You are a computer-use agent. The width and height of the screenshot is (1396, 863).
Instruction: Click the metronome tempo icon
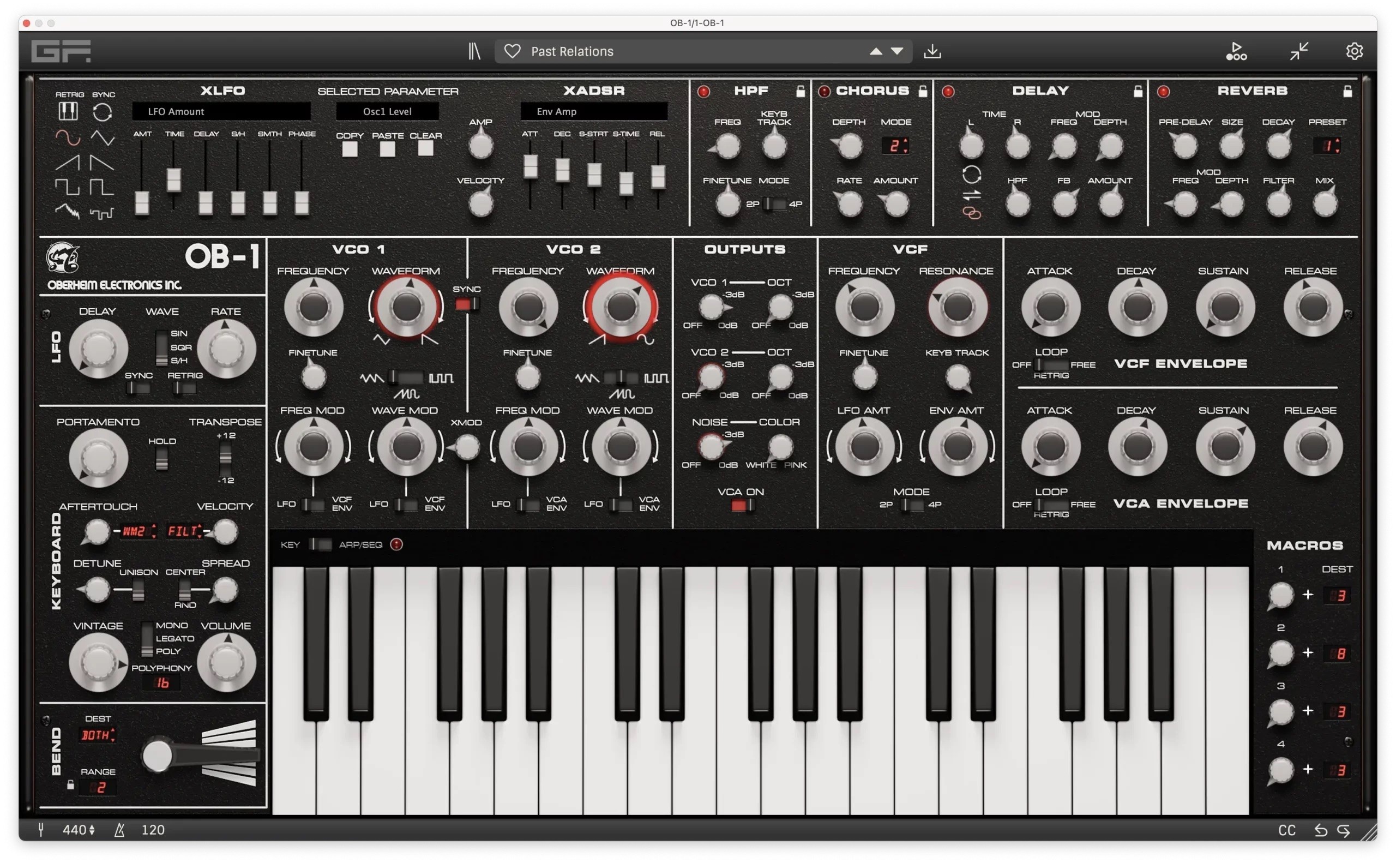pyautogui.click(x=119, y=830)
